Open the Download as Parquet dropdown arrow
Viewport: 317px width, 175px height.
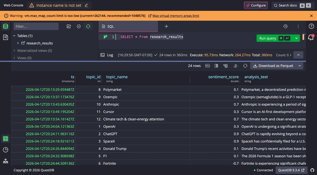pyautogui.click(x=300, y=66)
